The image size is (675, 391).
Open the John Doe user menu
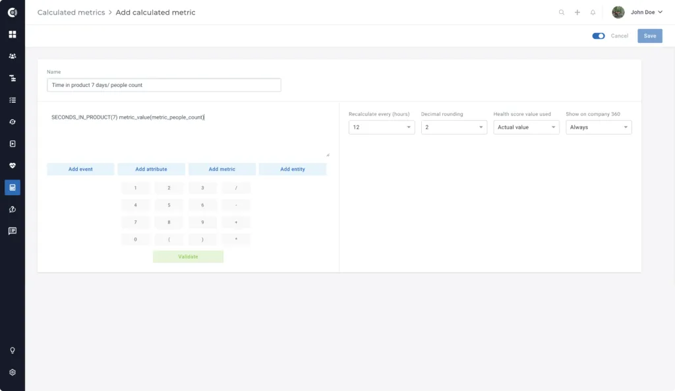[x=637, y=13]
